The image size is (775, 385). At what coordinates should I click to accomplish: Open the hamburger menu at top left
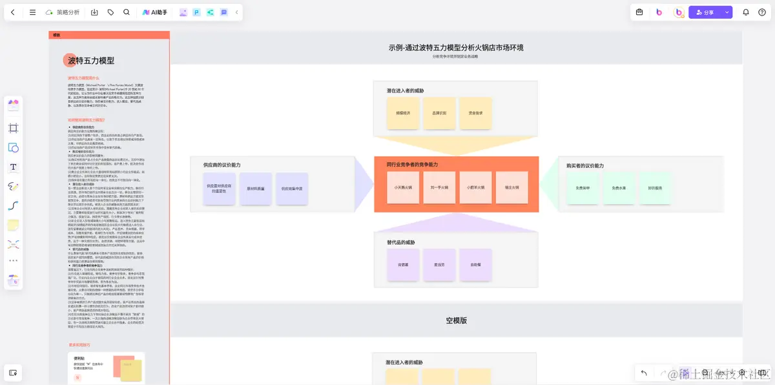click(32, 12)
